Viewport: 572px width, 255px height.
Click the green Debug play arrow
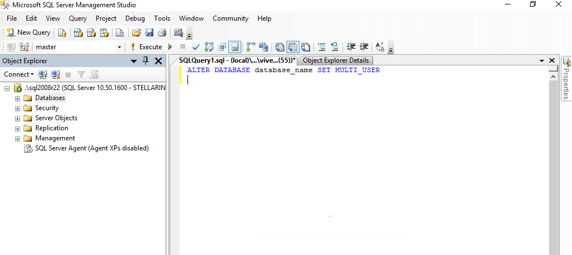point(170,46)
